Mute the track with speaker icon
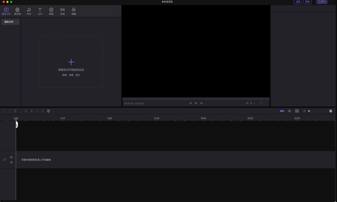 [11, 162]
